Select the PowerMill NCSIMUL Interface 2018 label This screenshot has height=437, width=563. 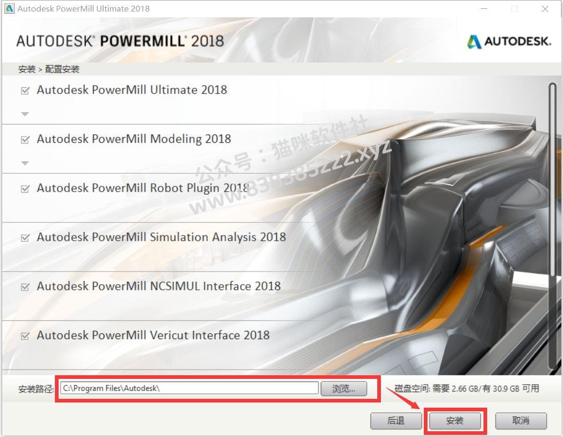[159, 286]
